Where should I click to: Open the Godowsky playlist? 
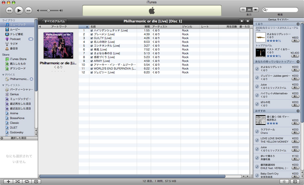pos(17,132)
